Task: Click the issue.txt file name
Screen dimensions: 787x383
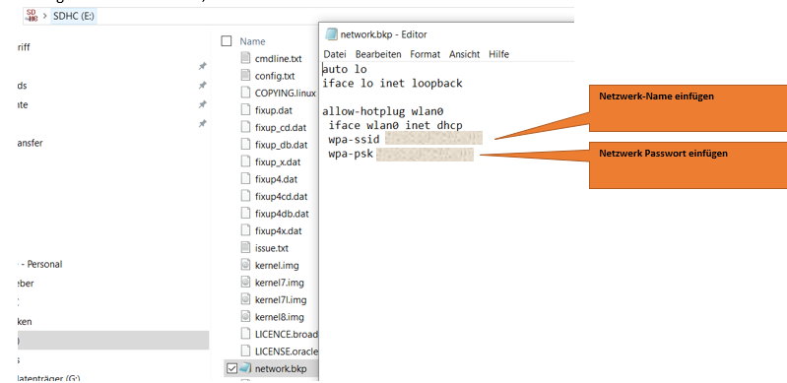Action: [x=272, y=248]
